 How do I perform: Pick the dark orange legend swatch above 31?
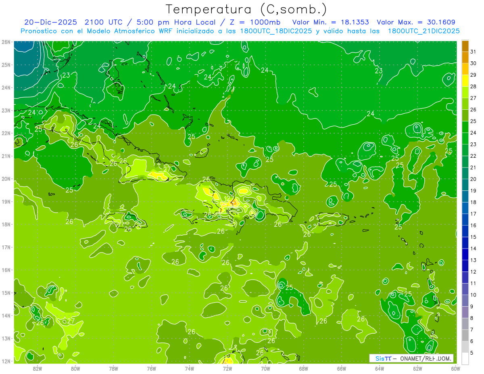[x=465, y=46]
